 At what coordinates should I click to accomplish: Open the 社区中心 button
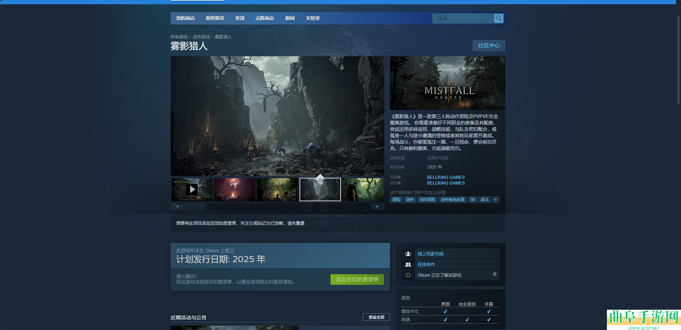coord(489,46)
